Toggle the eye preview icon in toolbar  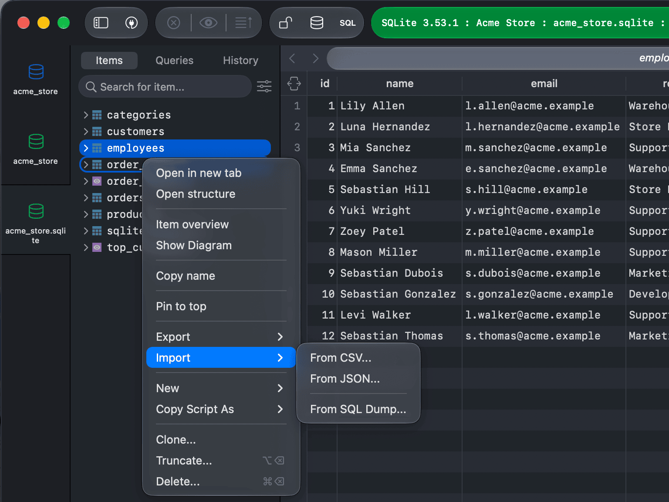[x=209, y=23]
